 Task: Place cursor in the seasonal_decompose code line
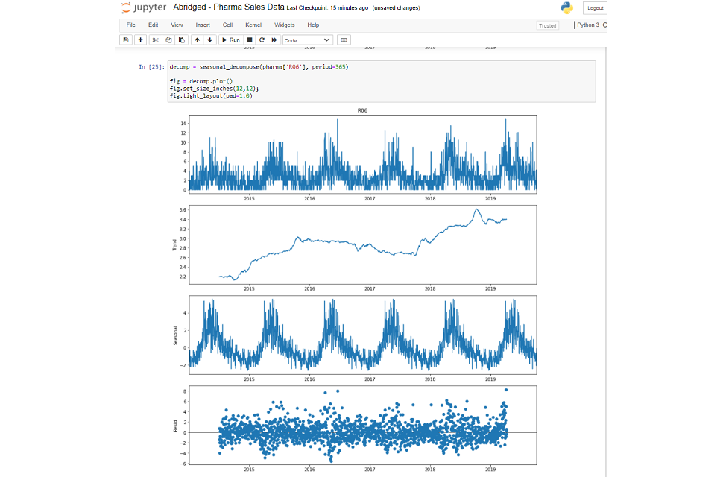pyautogui.click(x=259, y=67)
